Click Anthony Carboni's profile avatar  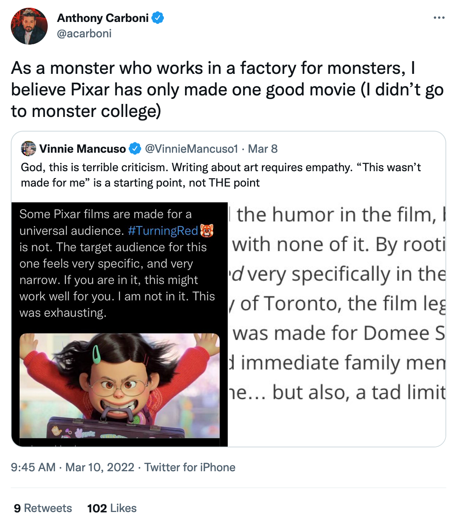[29, 26]
